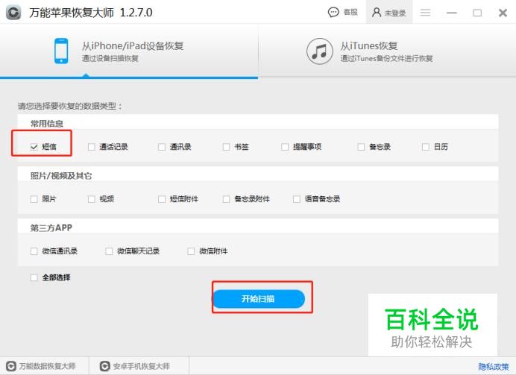
Task: Switch to 从iPhone/iPad设备恢复 tab
Action: [129, 51]
